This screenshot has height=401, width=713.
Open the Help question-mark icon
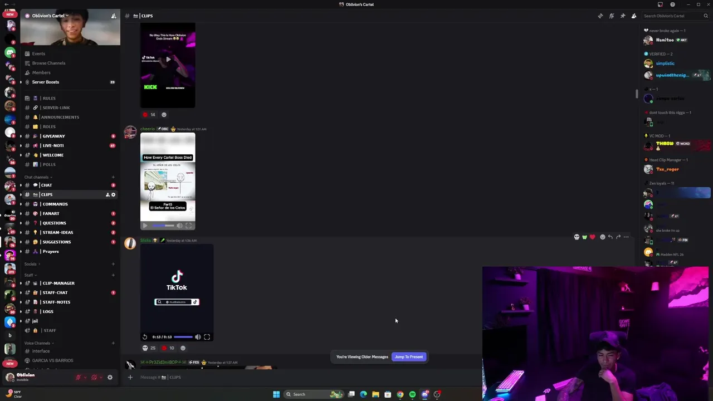click(x=672, y=4)
